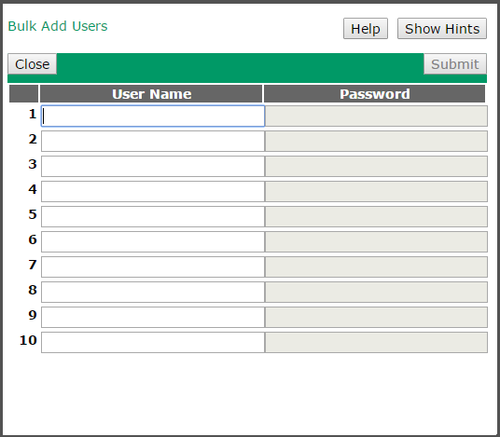This screenshot has width=500, height=437.
Task: Click the User Name field in row 7
Action: tap(153, 266)
